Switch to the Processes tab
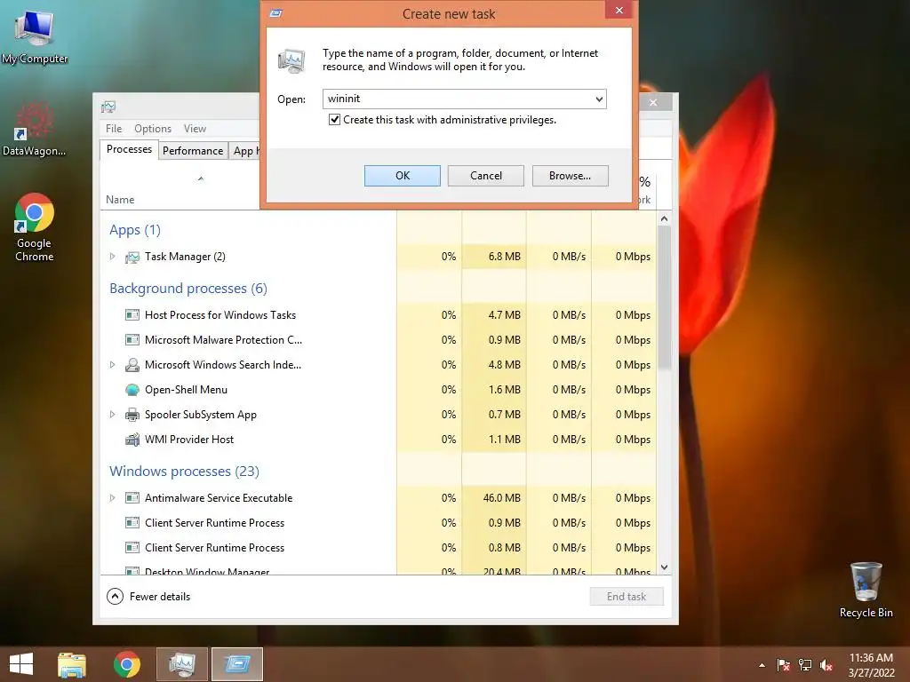 point(129,149)
